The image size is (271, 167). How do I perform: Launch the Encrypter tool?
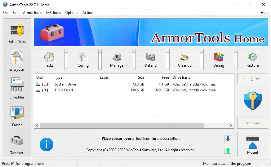[x=17, y=61]
